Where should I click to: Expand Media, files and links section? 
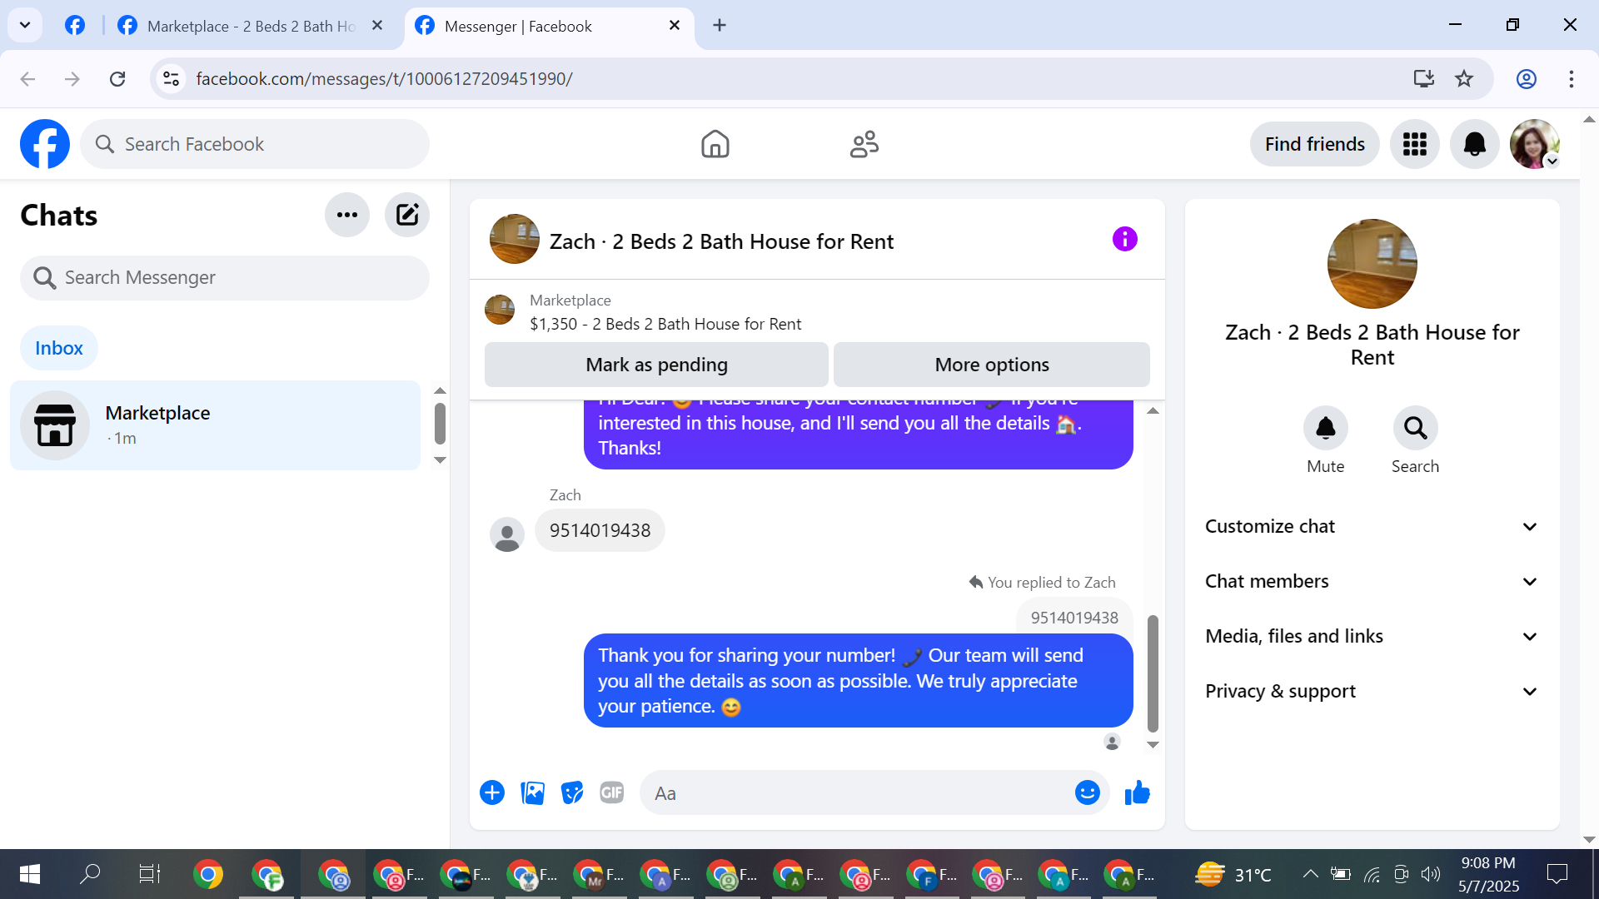point(1372,636)
